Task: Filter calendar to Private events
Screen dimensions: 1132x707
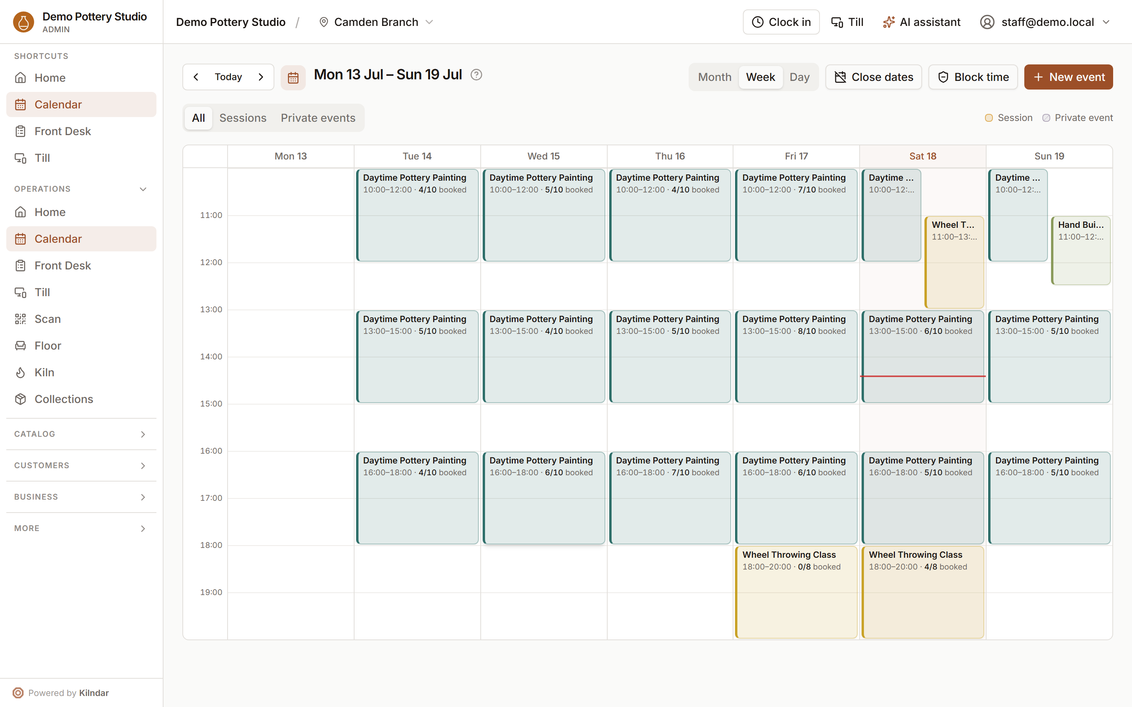Action: 318,118
